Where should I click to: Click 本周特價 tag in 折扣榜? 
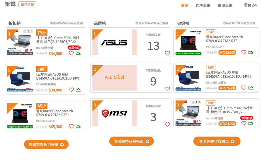pos(74,48)
